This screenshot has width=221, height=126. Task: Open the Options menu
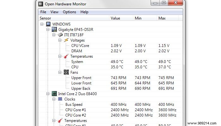(x=69, y=12)
